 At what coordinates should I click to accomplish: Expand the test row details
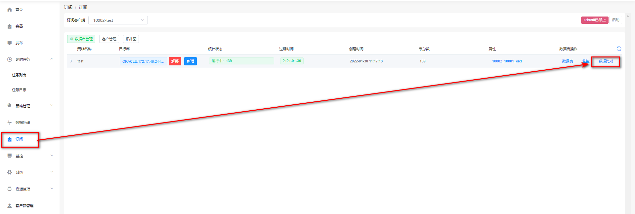click(71, 61)
